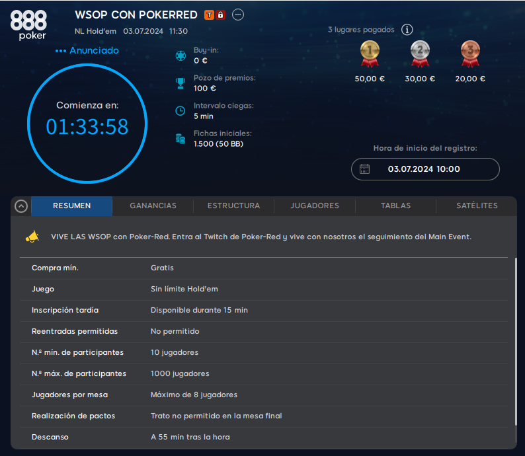Open the ESTRUCTURA tab
This screenshot has height=456, width=525.
click(233, 206)
